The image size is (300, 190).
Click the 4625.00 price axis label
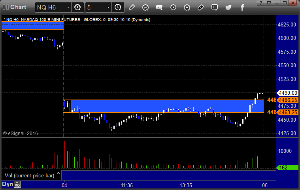coord(287,24)
